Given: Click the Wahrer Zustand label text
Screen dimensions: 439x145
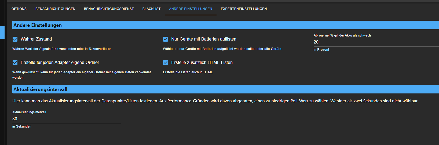Looking at the screenshot, I should (36, 39).
